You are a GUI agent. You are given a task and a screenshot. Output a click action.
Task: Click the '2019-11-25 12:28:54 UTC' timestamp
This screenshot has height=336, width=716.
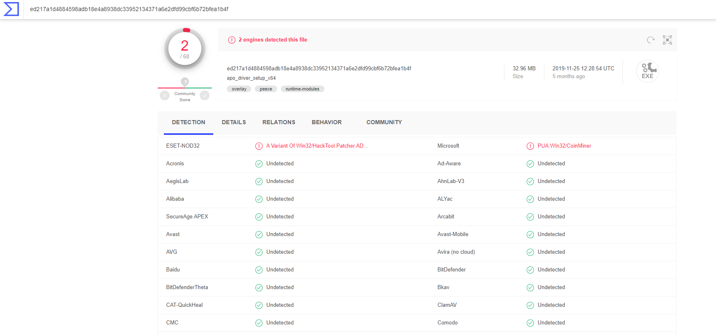583,69
